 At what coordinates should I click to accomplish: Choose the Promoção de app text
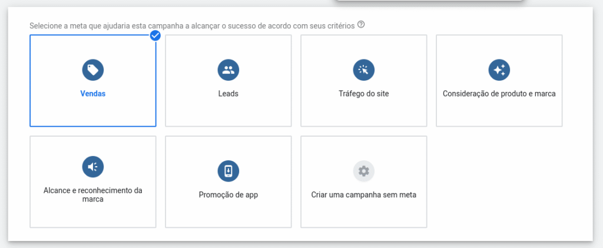coord(228,195)
